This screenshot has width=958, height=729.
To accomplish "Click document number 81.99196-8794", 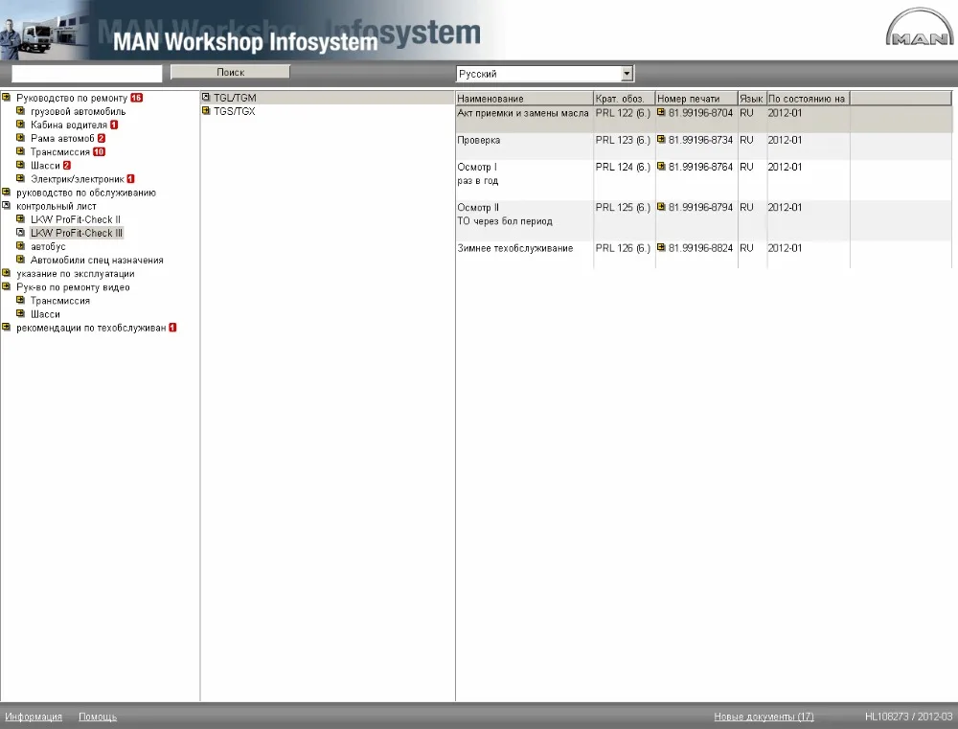I will pos(700,207).
